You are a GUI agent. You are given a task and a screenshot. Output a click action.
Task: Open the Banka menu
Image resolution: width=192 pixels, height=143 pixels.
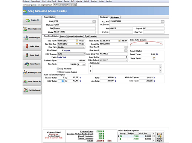pyautogui.click(x=66, y=1)
